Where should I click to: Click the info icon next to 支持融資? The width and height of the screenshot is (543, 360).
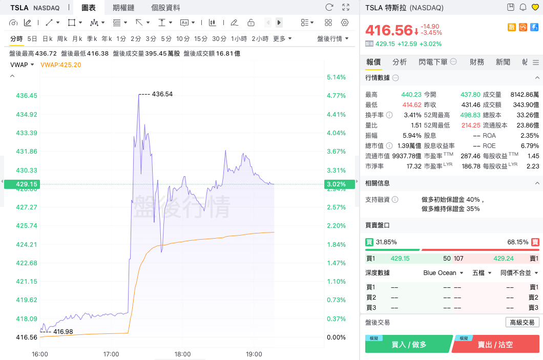(x=395, y=199)
